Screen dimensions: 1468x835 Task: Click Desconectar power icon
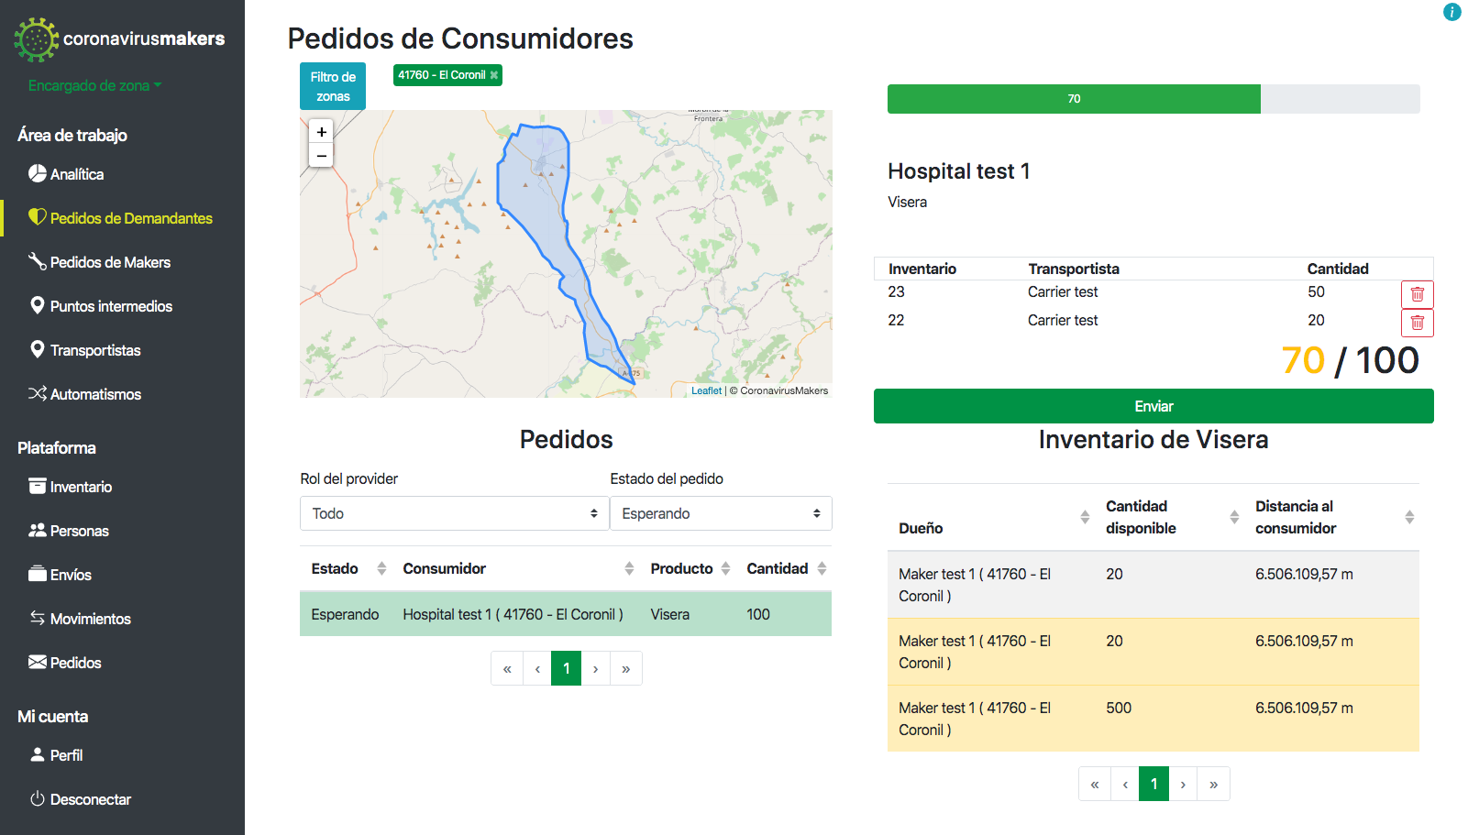point(38,798)
